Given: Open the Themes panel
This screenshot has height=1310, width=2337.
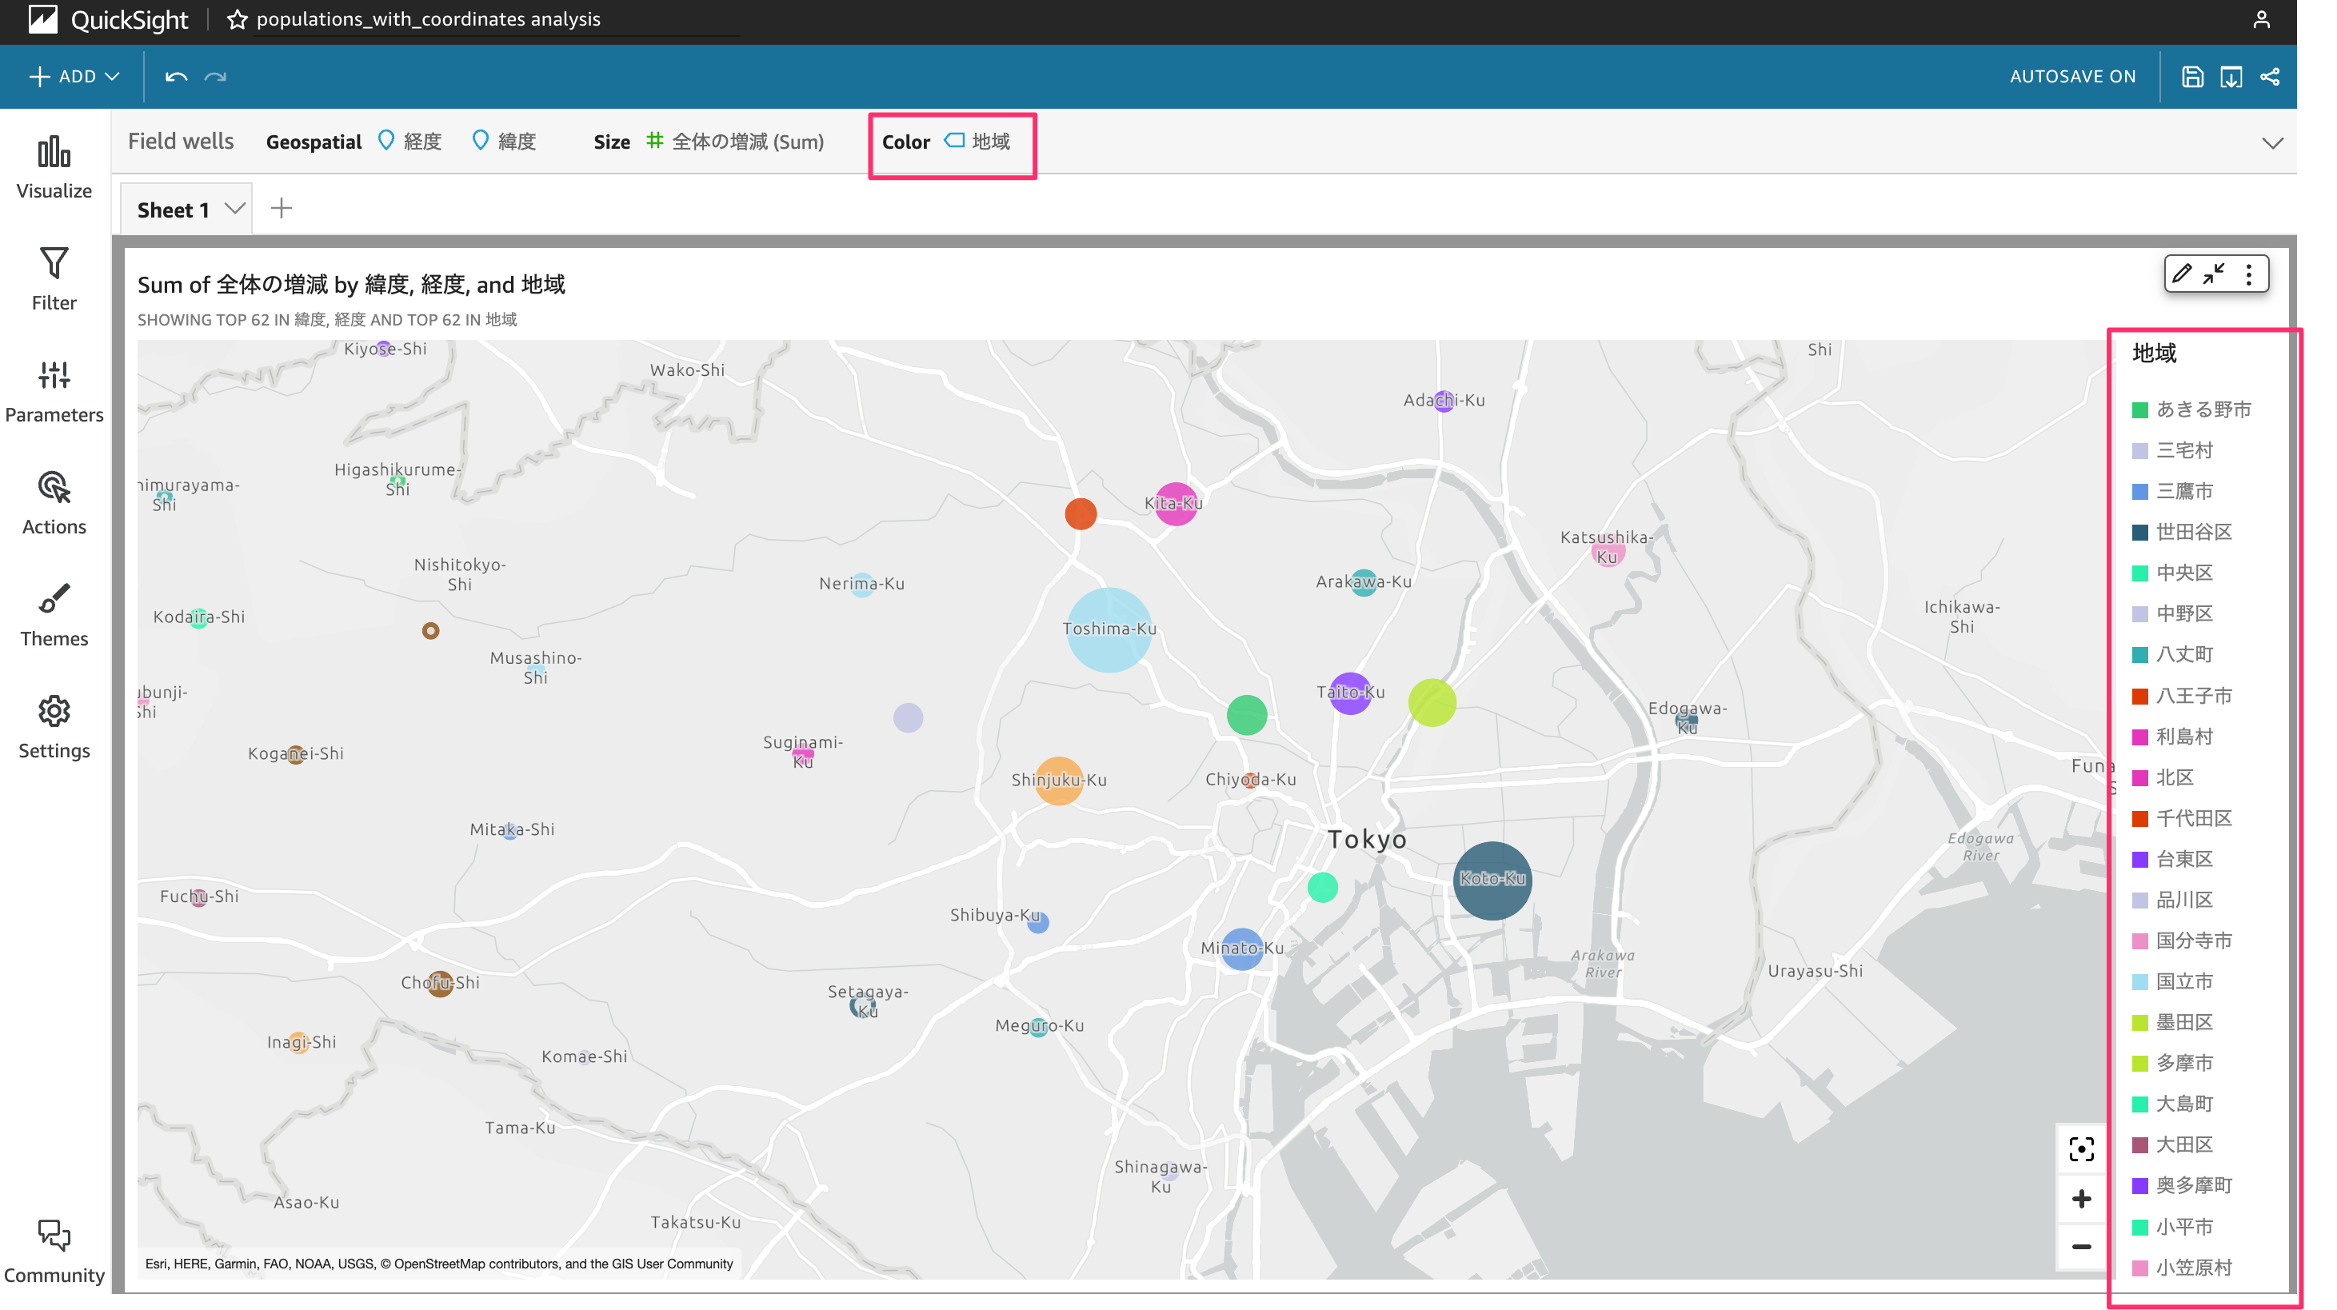Looking at the screenshot, I should pyautogui.click(x=54, y=616).
